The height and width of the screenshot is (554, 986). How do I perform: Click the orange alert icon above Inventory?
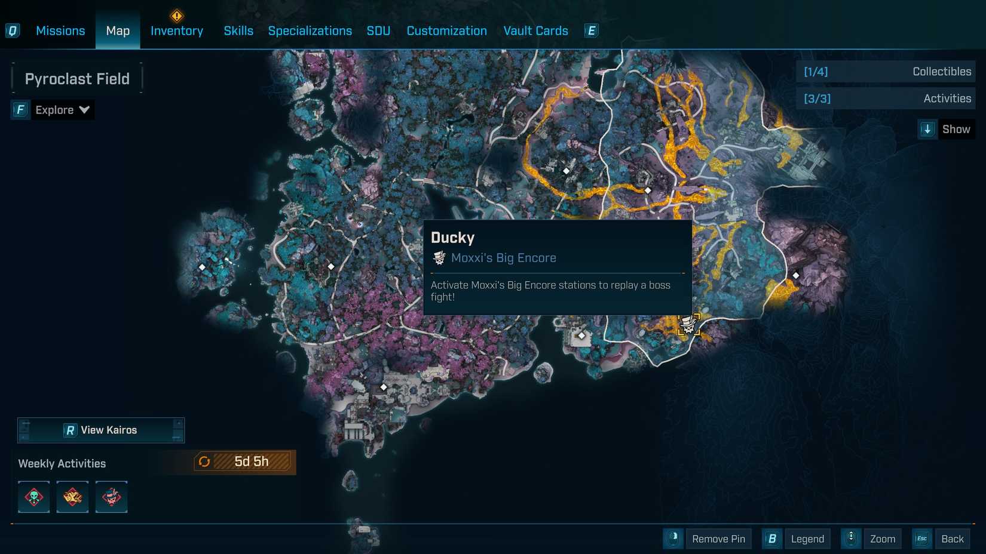(177, 16)
